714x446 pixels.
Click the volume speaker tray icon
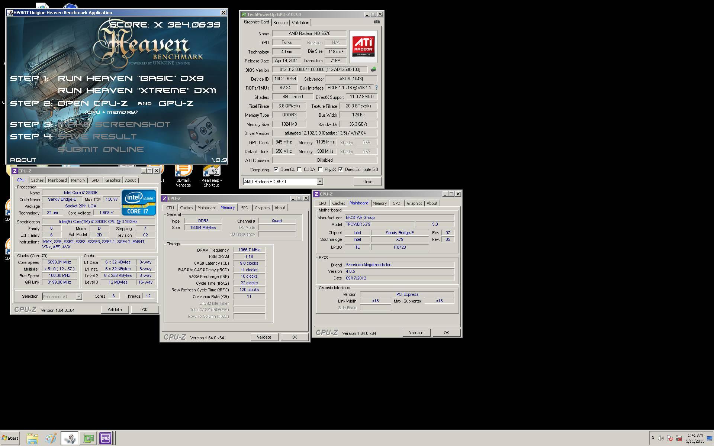(x=660, y=439)
